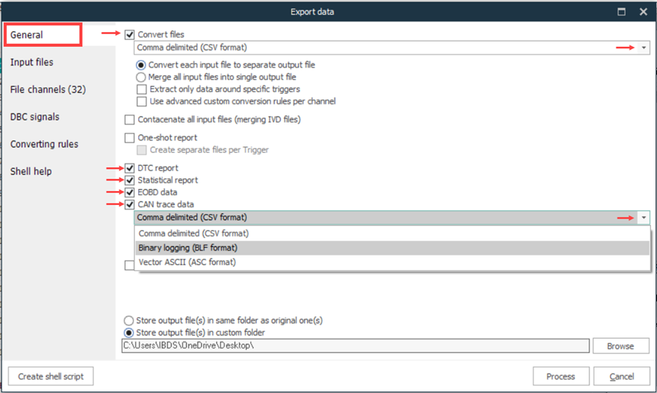Select Store output file(s) in custom folder
The height and width of the screenshot is (393, 657).
pyautogui.click(x=129, y=333)
